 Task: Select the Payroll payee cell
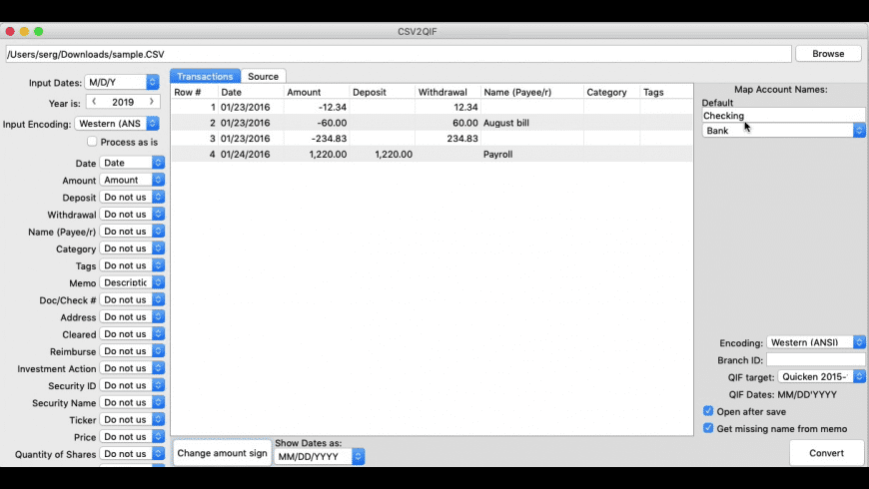pyautogui.click(x=532, y=155)
